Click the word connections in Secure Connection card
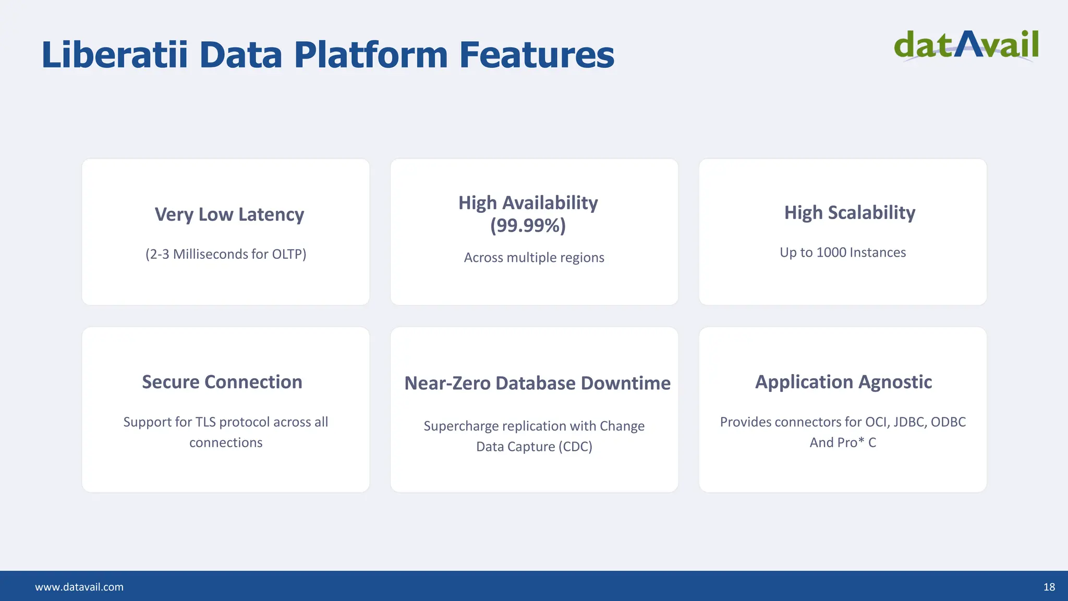This screenshot has width=1068, height=601. 226,442
